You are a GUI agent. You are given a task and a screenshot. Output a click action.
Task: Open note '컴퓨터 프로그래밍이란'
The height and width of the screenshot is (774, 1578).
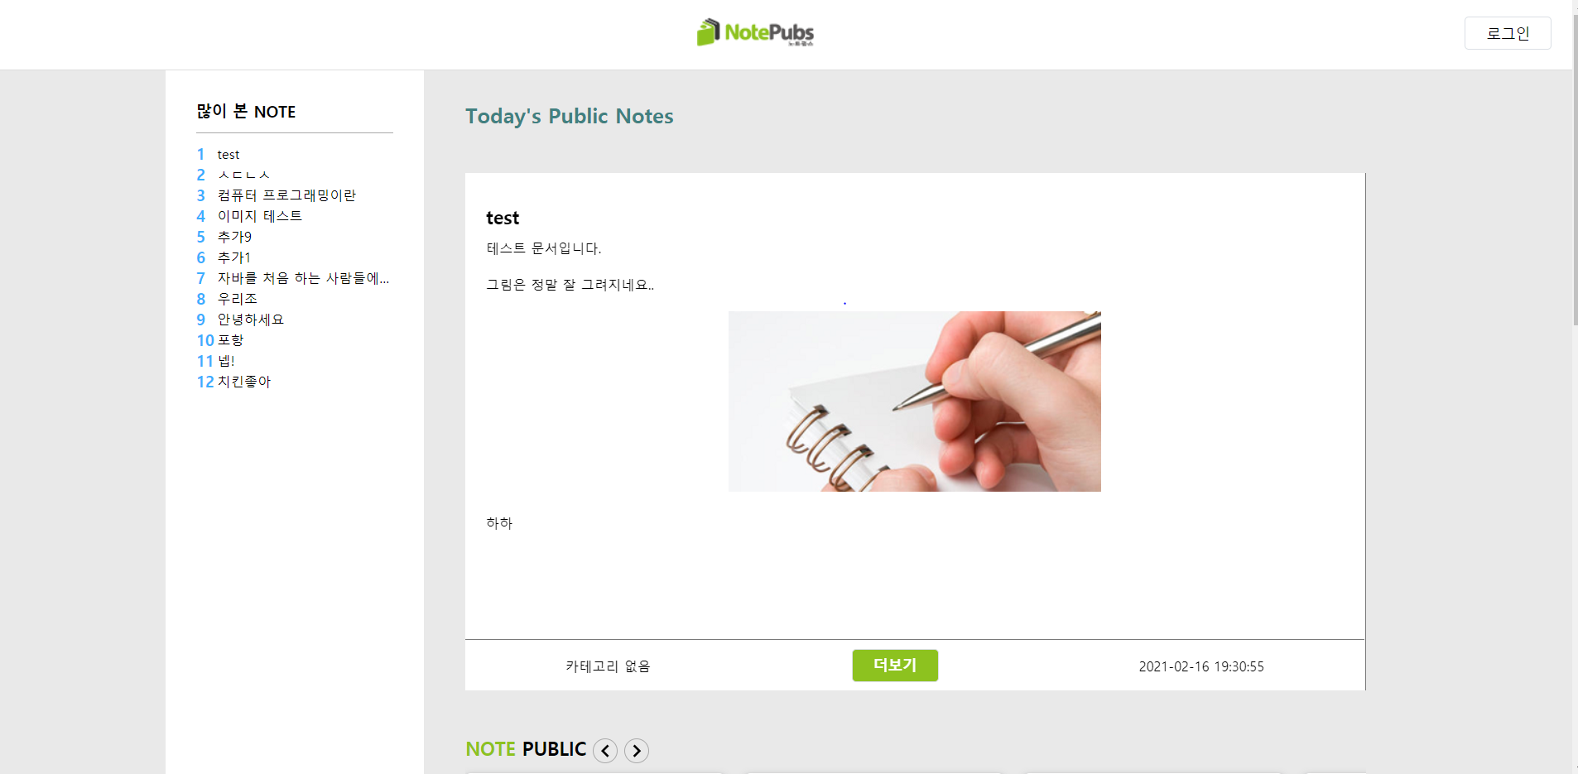[x=286, y=195]
